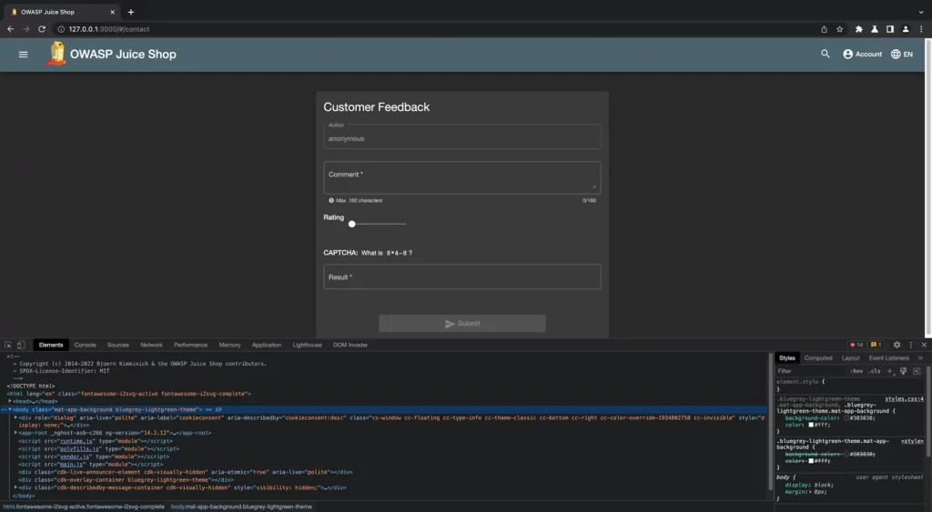The image size is (932, 512).
Task: Switch to the Console tab
Action: point(85,345)
